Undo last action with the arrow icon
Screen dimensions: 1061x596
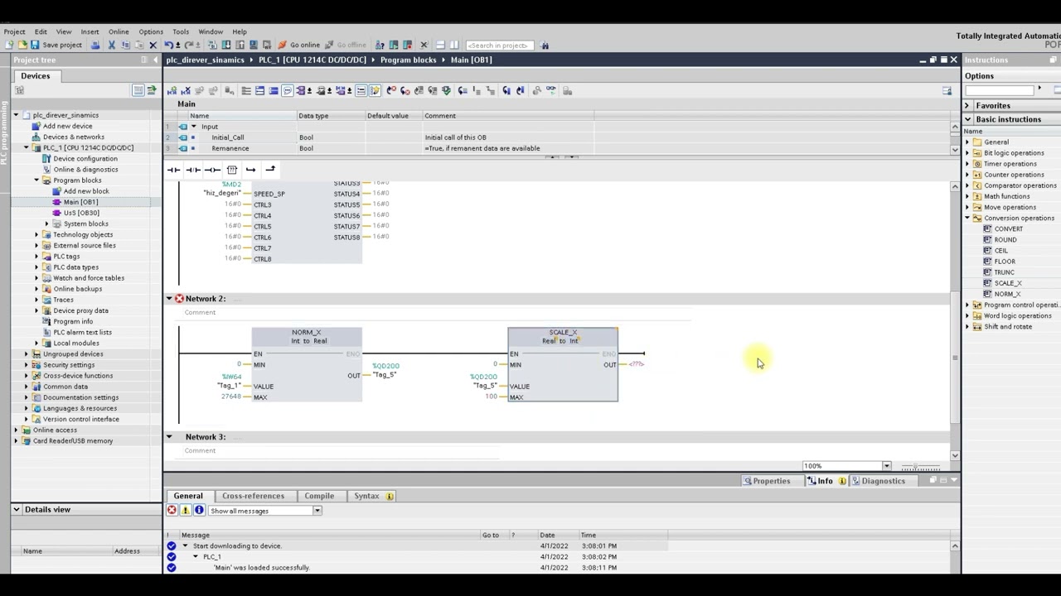pos(169,45)
